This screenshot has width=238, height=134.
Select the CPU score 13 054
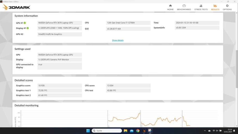[128, 86]
